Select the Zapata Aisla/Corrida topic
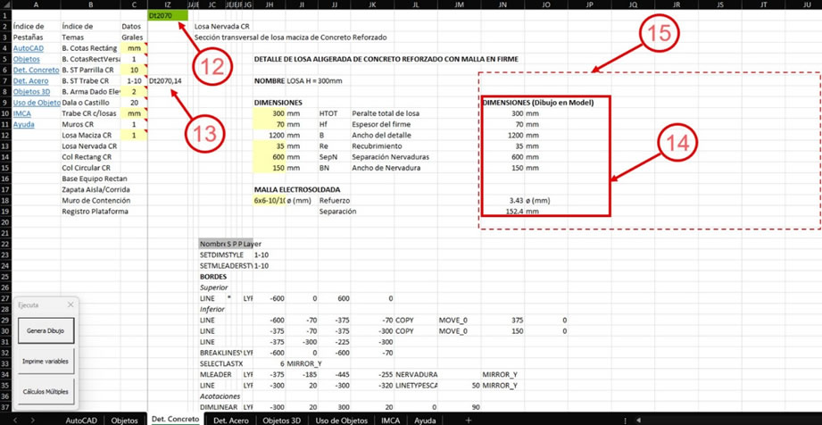This screenshot has width=822, height=425. [x=95, y=190]
